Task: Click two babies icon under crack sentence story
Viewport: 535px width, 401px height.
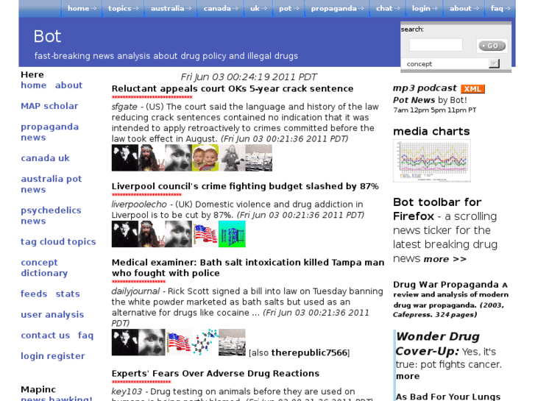Action: 205,157
